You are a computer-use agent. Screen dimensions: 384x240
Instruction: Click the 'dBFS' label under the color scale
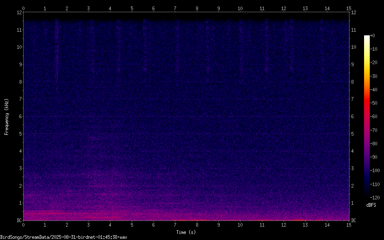click(x=371, y=205)
